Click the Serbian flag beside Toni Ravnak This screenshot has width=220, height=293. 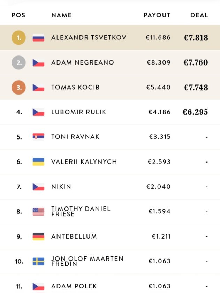tap(38, 137)
